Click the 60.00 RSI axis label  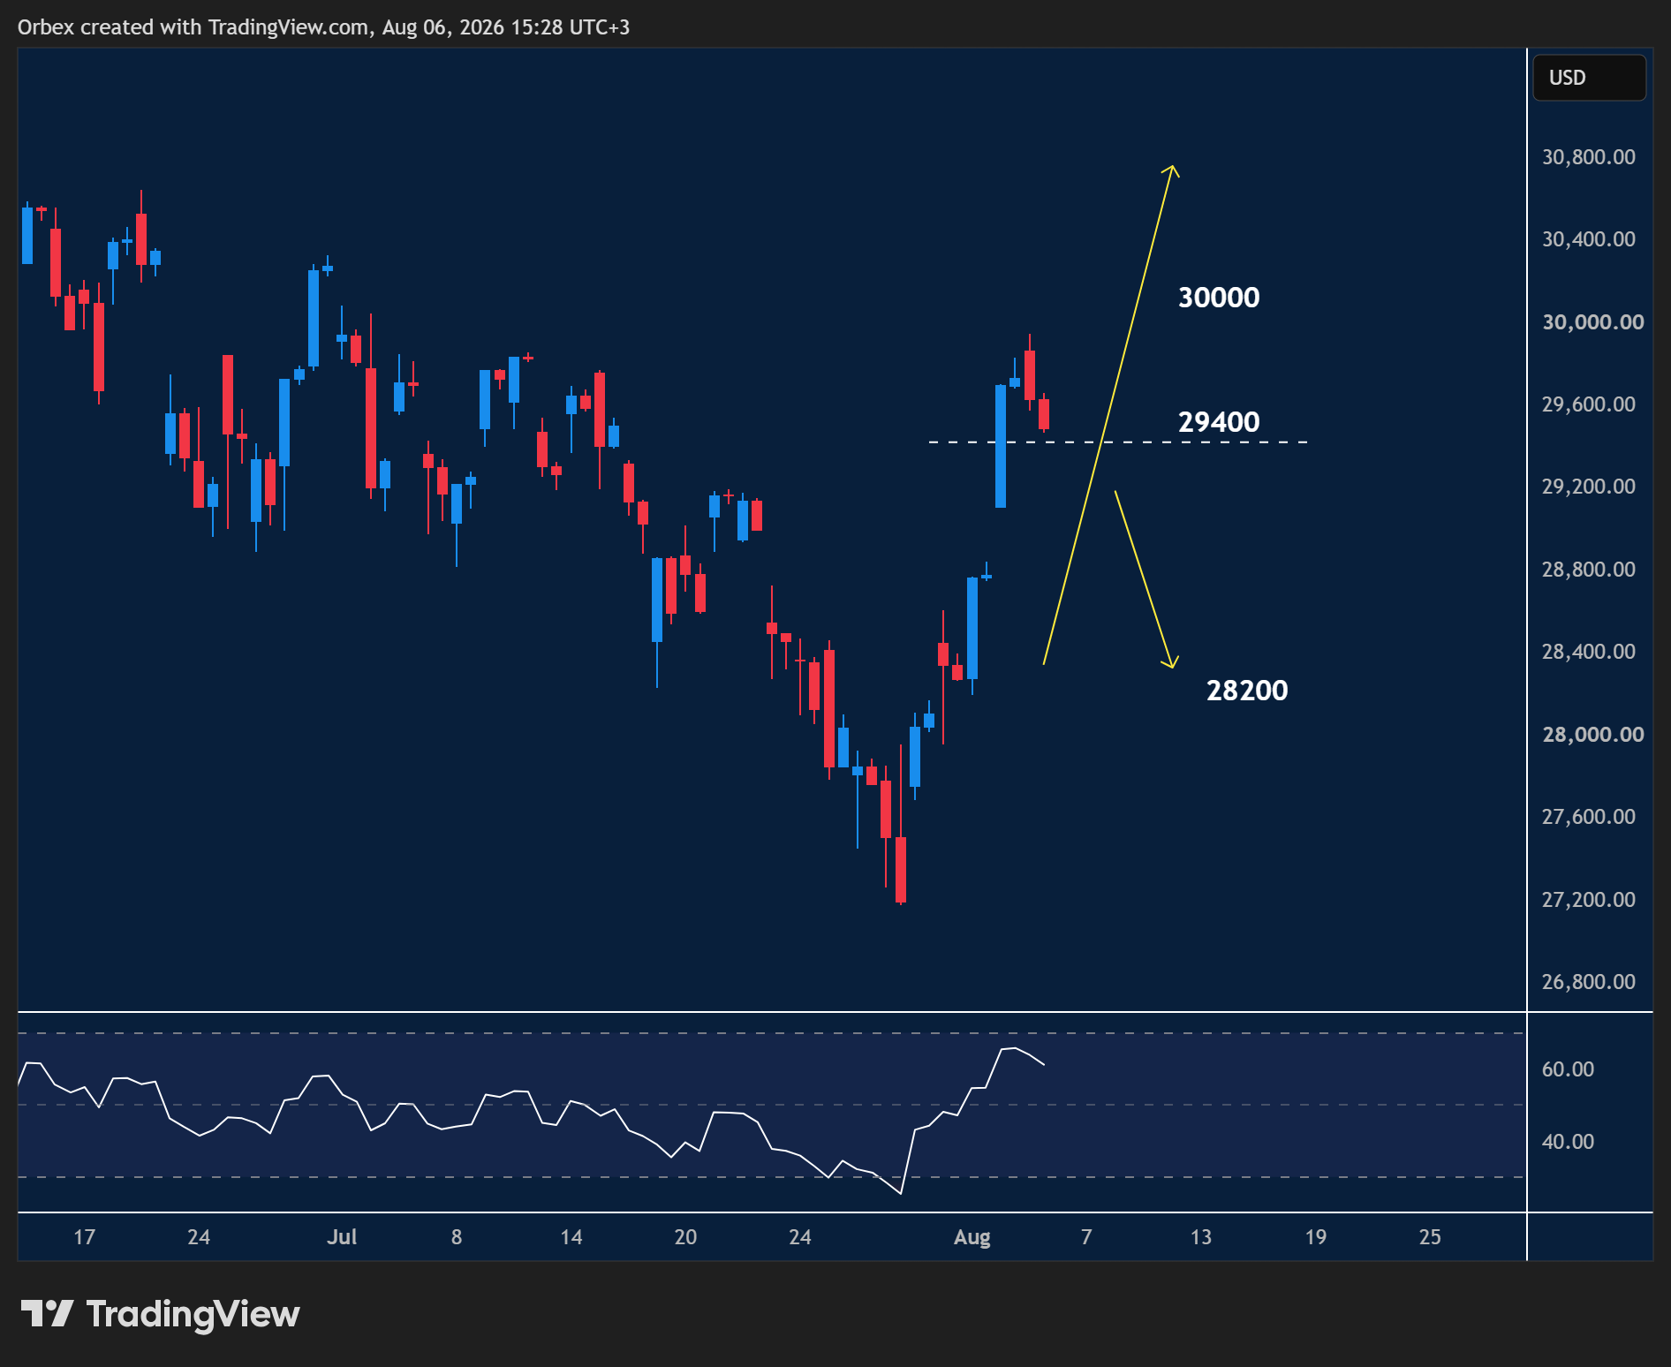click(1568, 1069)
